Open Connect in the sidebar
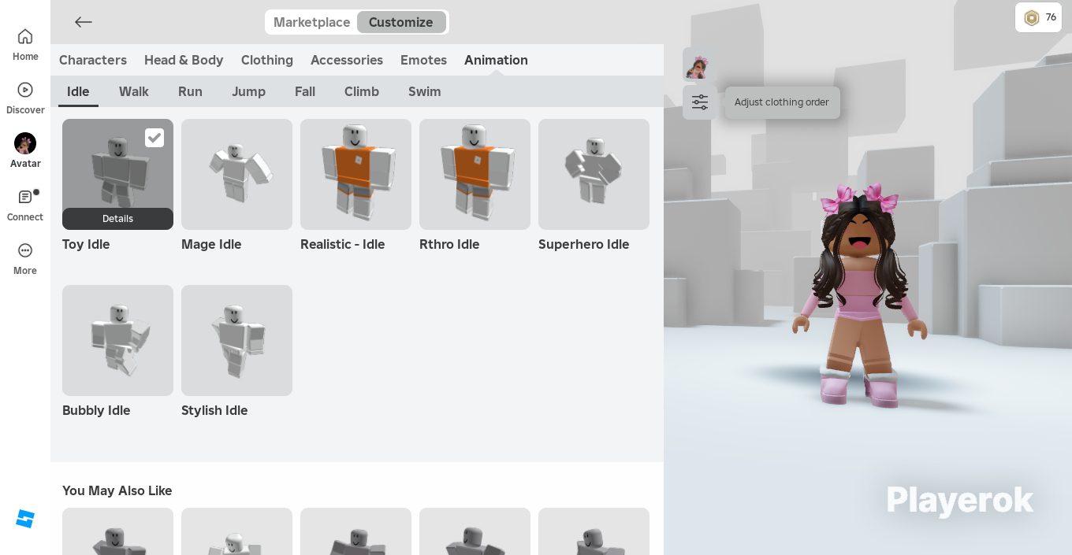 (25, 205)
